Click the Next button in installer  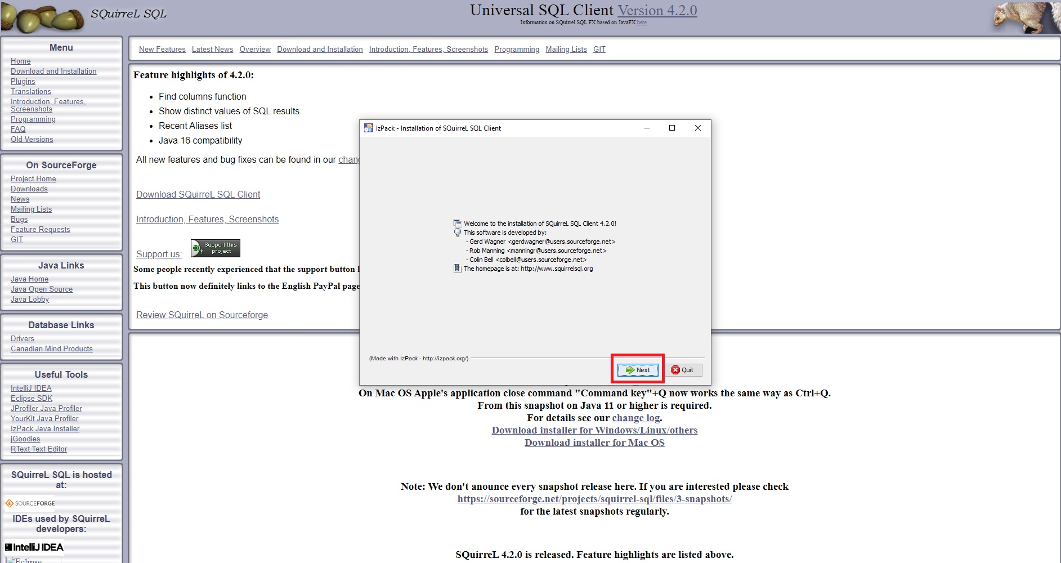[638, 370]
